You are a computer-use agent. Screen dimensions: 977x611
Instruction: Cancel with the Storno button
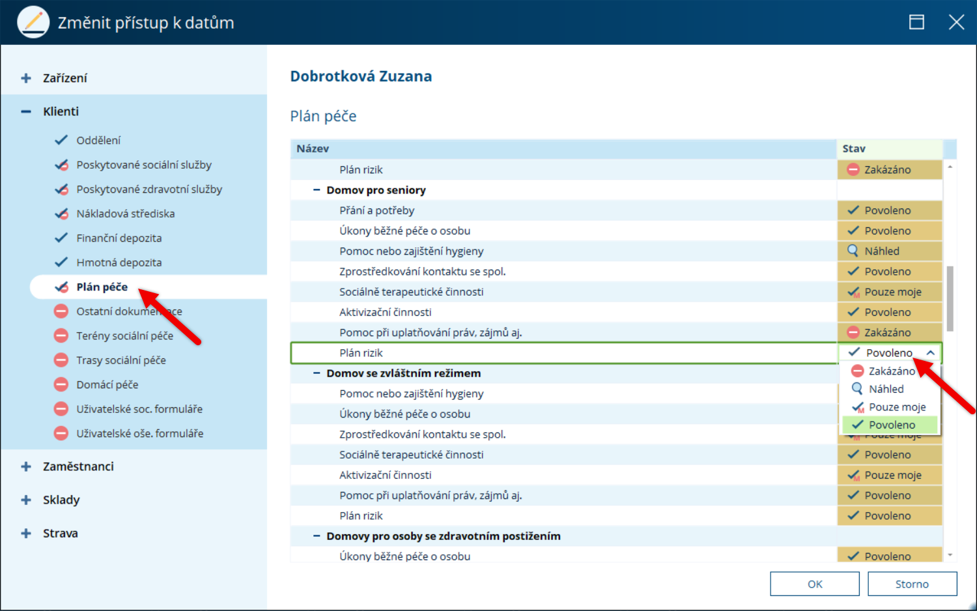point(912,584)
